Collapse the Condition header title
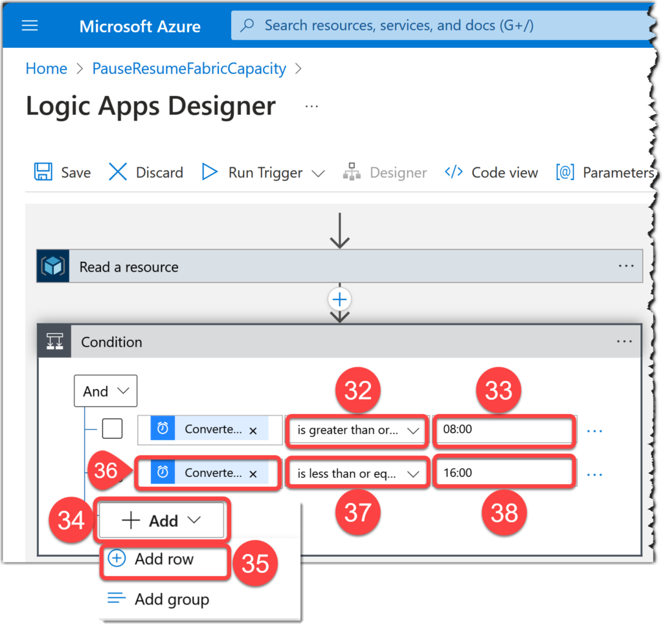Viewport: 663px width, 630px height. tap(111, 342)
